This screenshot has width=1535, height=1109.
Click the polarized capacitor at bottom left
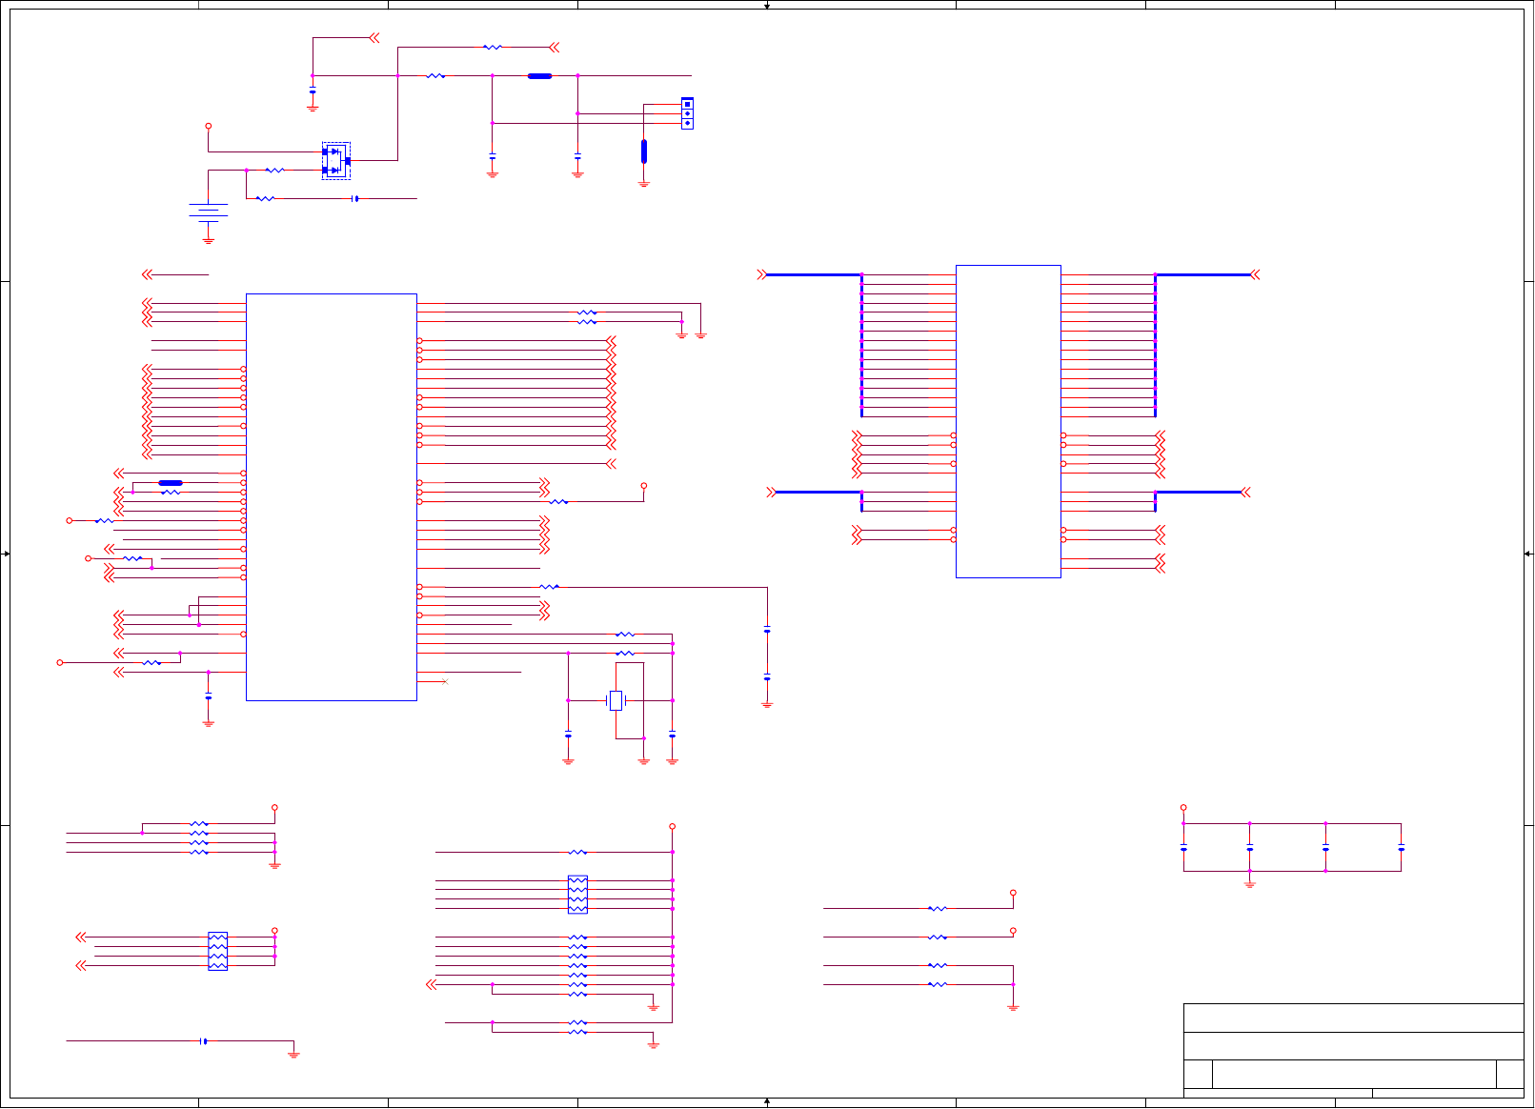(x=203, y=1040)
